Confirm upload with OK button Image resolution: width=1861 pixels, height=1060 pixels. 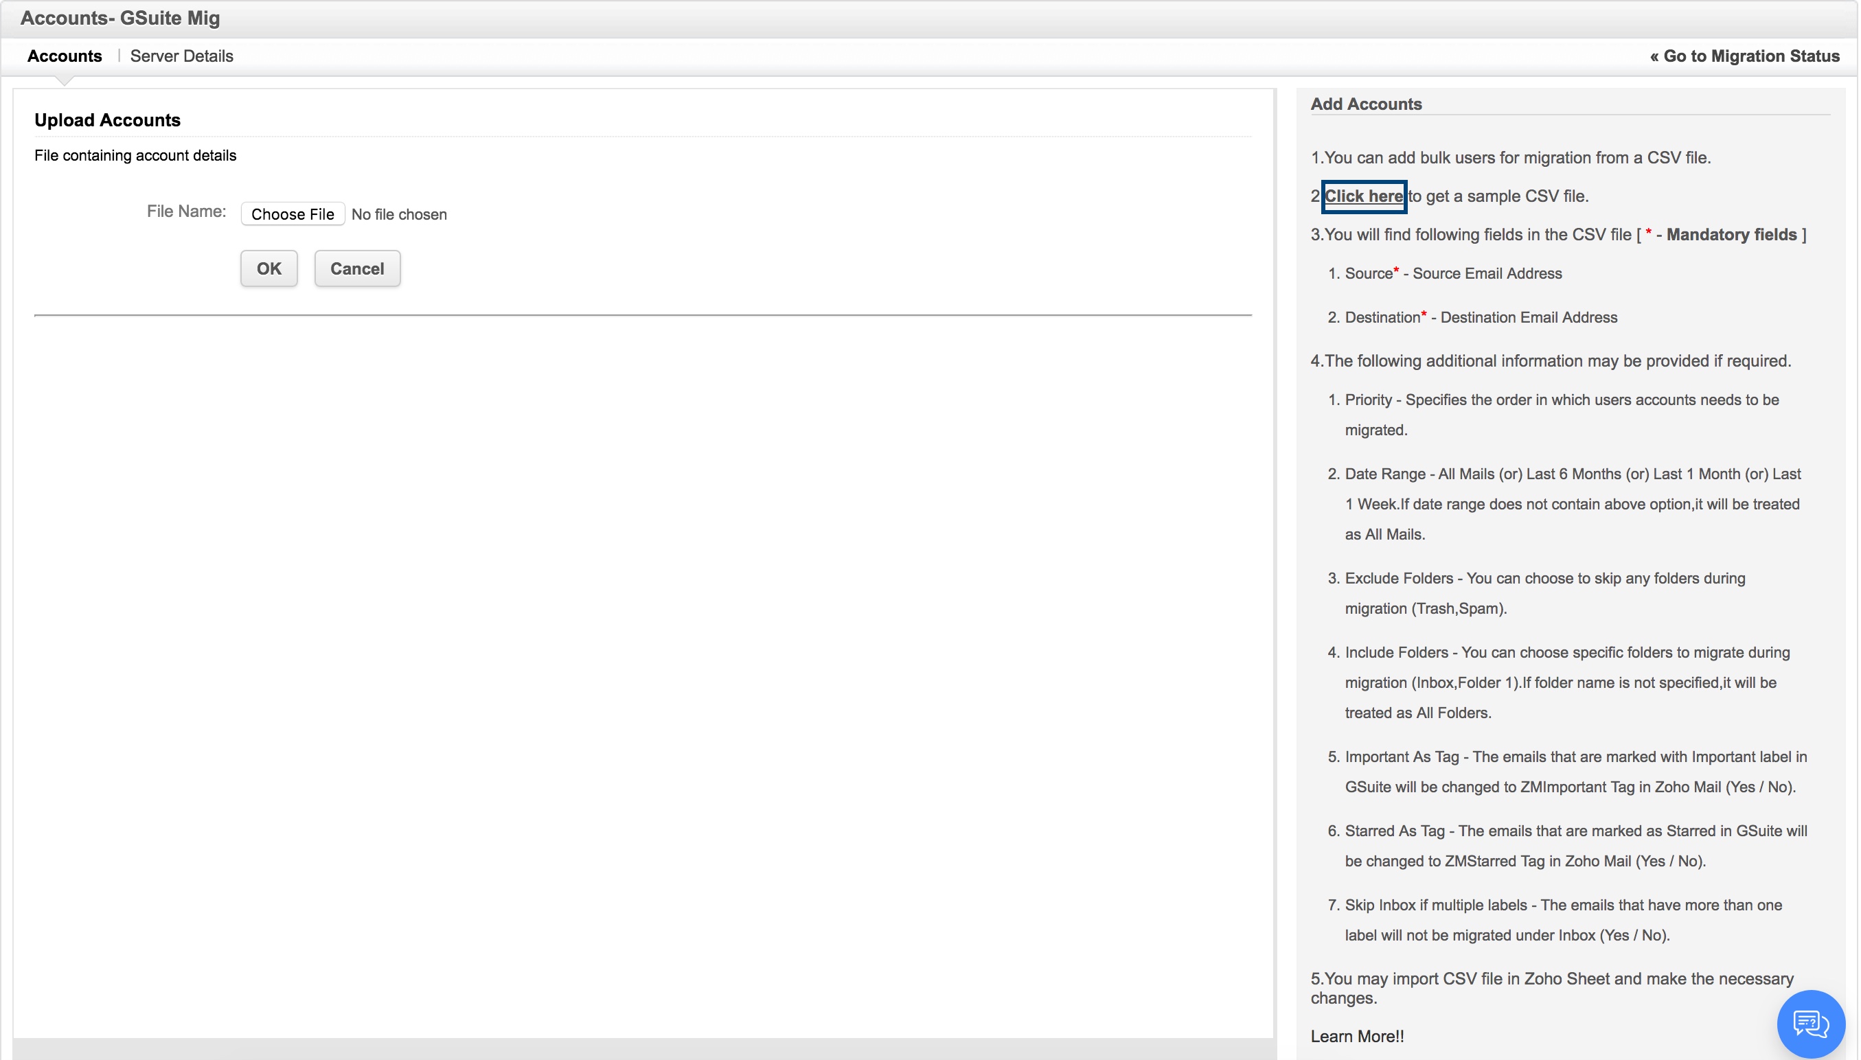(x=269, y=268)
